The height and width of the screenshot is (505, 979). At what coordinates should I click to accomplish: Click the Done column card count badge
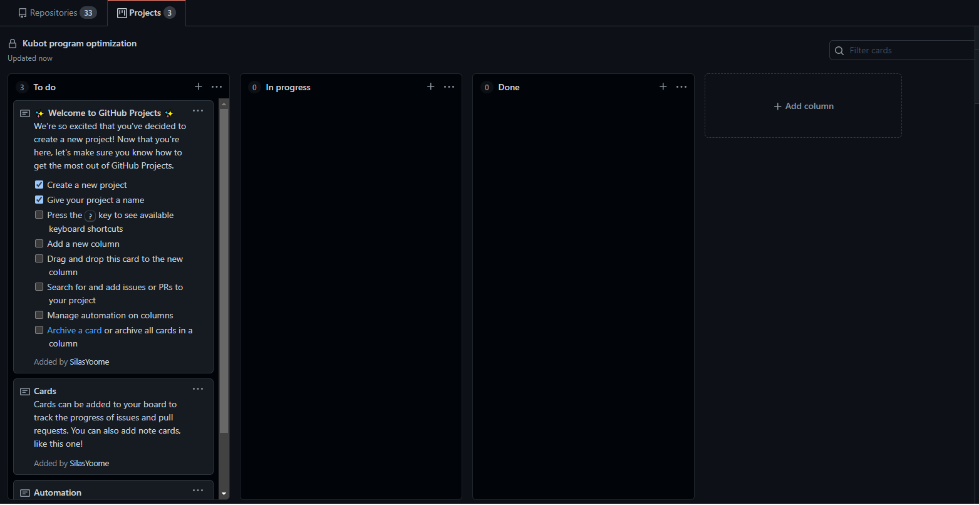(487, 87)
